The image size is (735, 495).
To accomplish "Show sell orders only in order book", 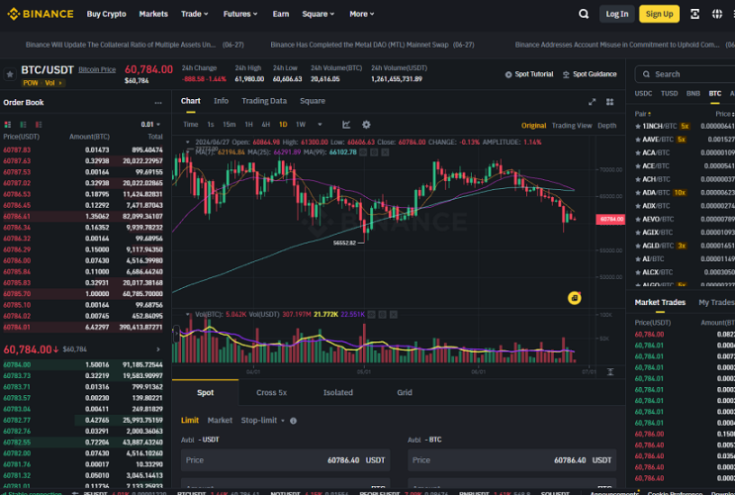I will pyautogui.click(x=39, y=125).
